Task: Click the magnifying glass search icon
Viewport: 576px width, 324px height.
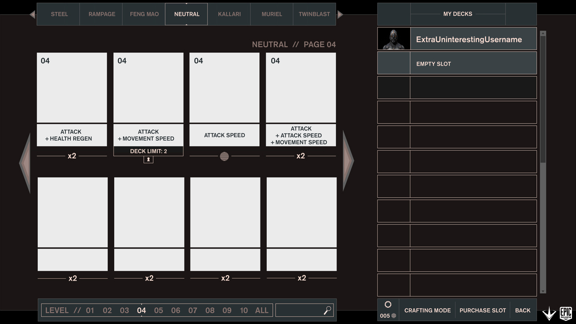Action: point(327,310)
